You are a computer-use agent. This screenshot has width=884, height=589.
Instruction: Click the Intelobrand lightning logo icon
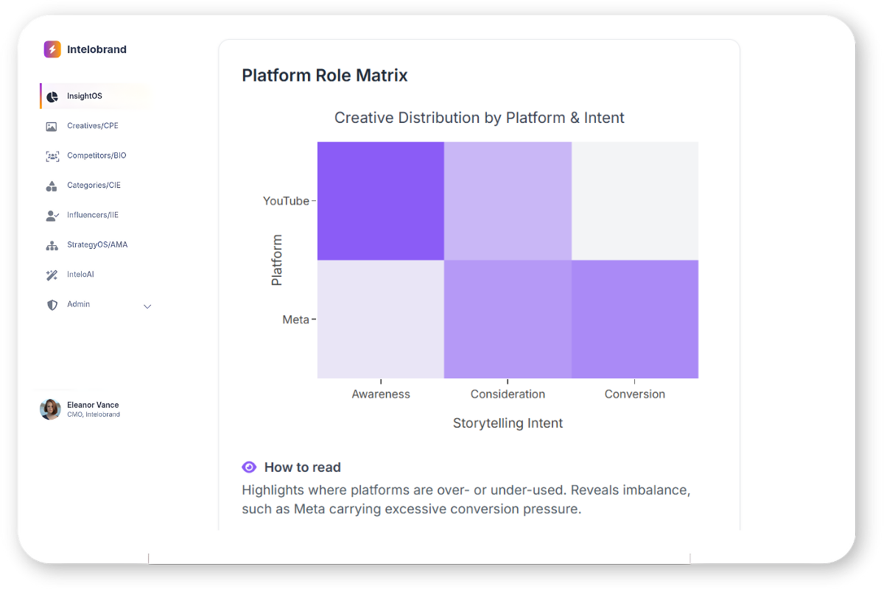(x=52, y=49)
